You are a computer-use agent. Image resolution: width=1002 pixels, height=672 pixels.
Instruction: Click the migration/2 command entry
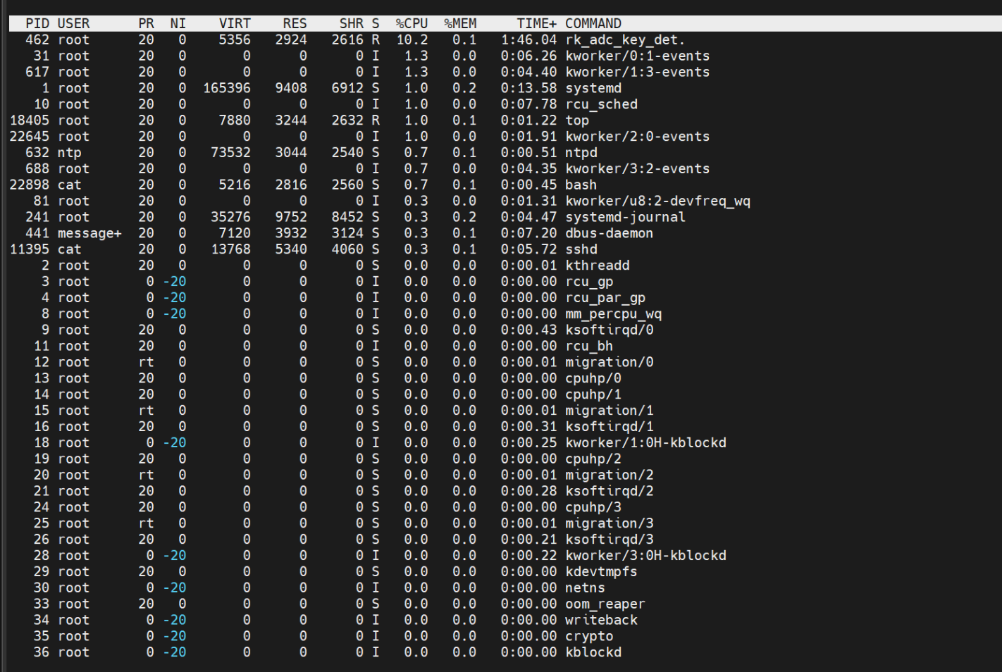point(609,475)
